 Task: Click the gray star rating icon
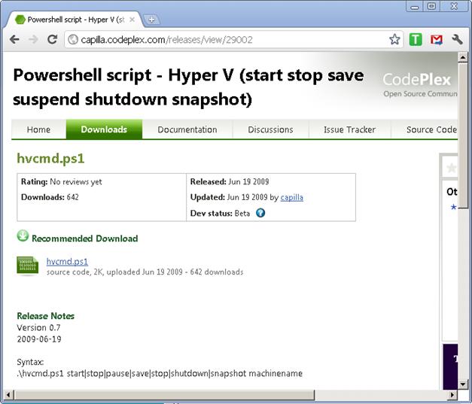(x=451, y=168)
